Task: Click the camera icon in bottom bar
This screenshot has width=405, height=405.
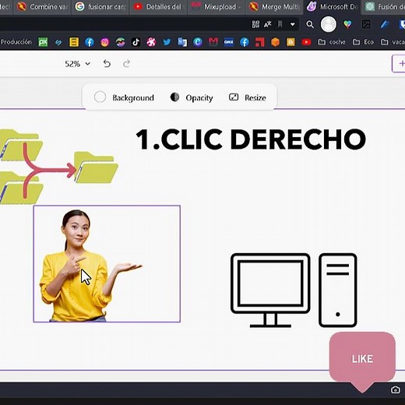Action: pos(395,389)
